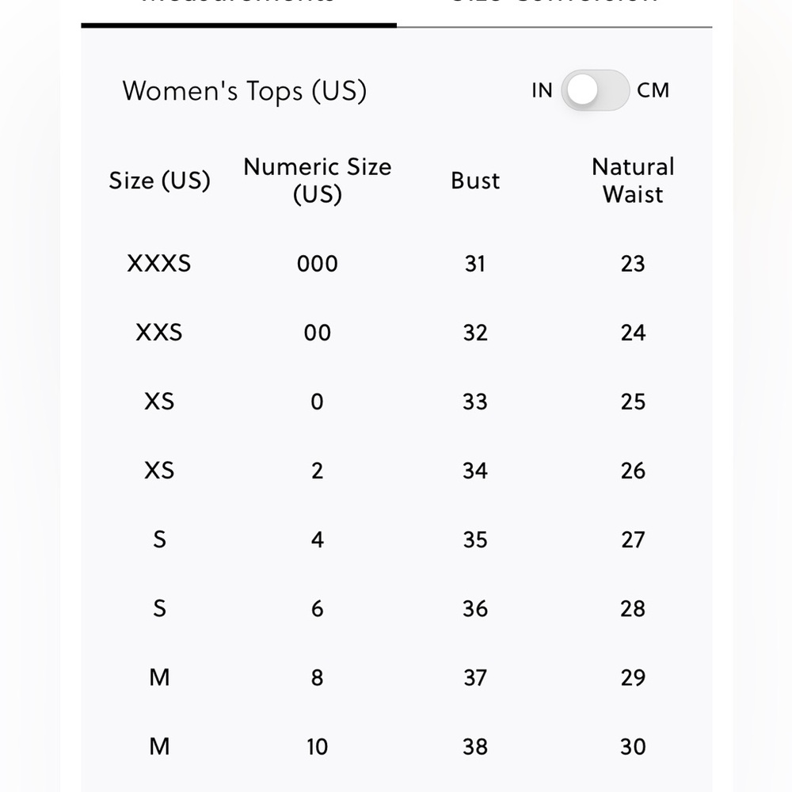Click the natural waist value 27
The image size is (792, 792).
tap(633, 539)
